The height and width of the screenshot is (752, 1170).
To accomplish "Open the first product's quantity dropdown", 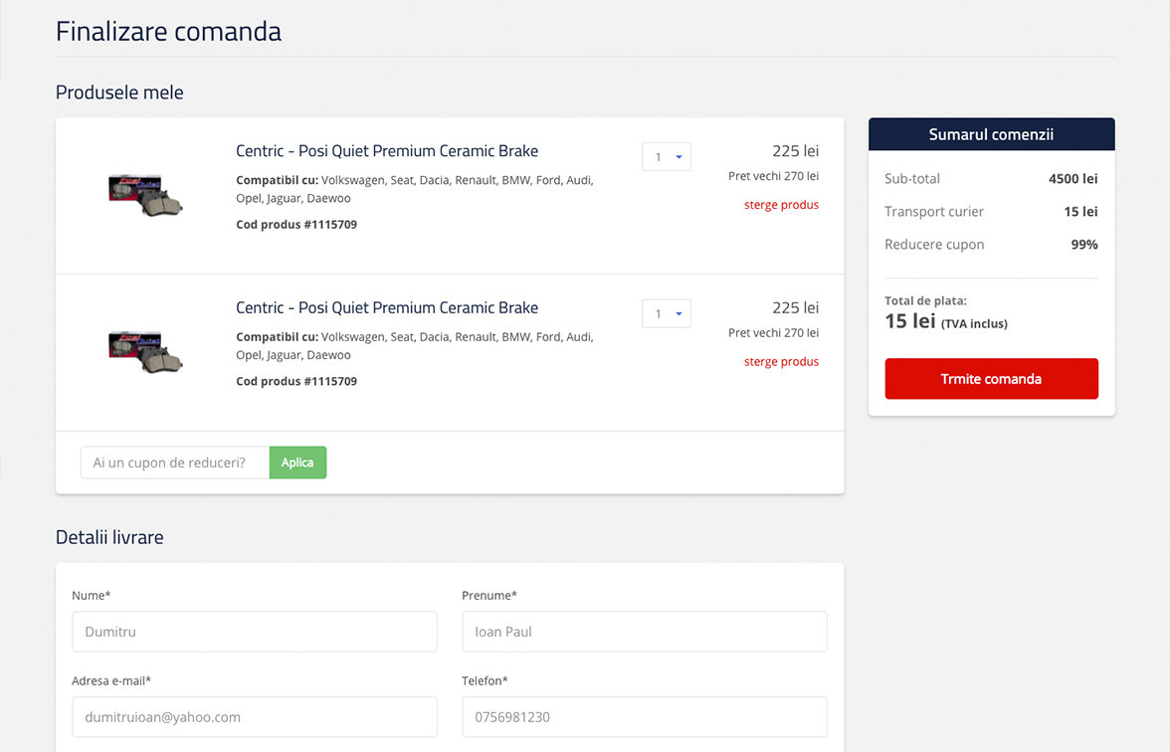I will tap(667, 157).
